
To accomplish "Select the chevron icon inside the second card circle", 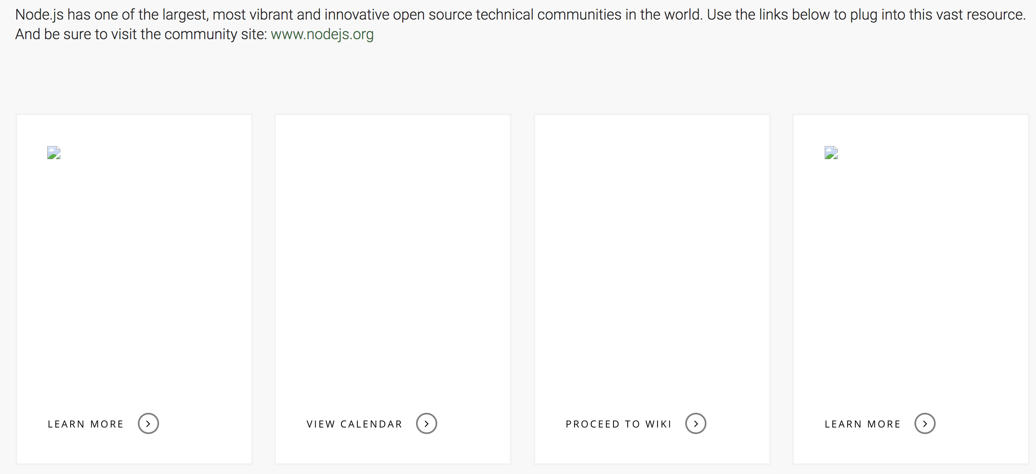I will pos(427,424).
